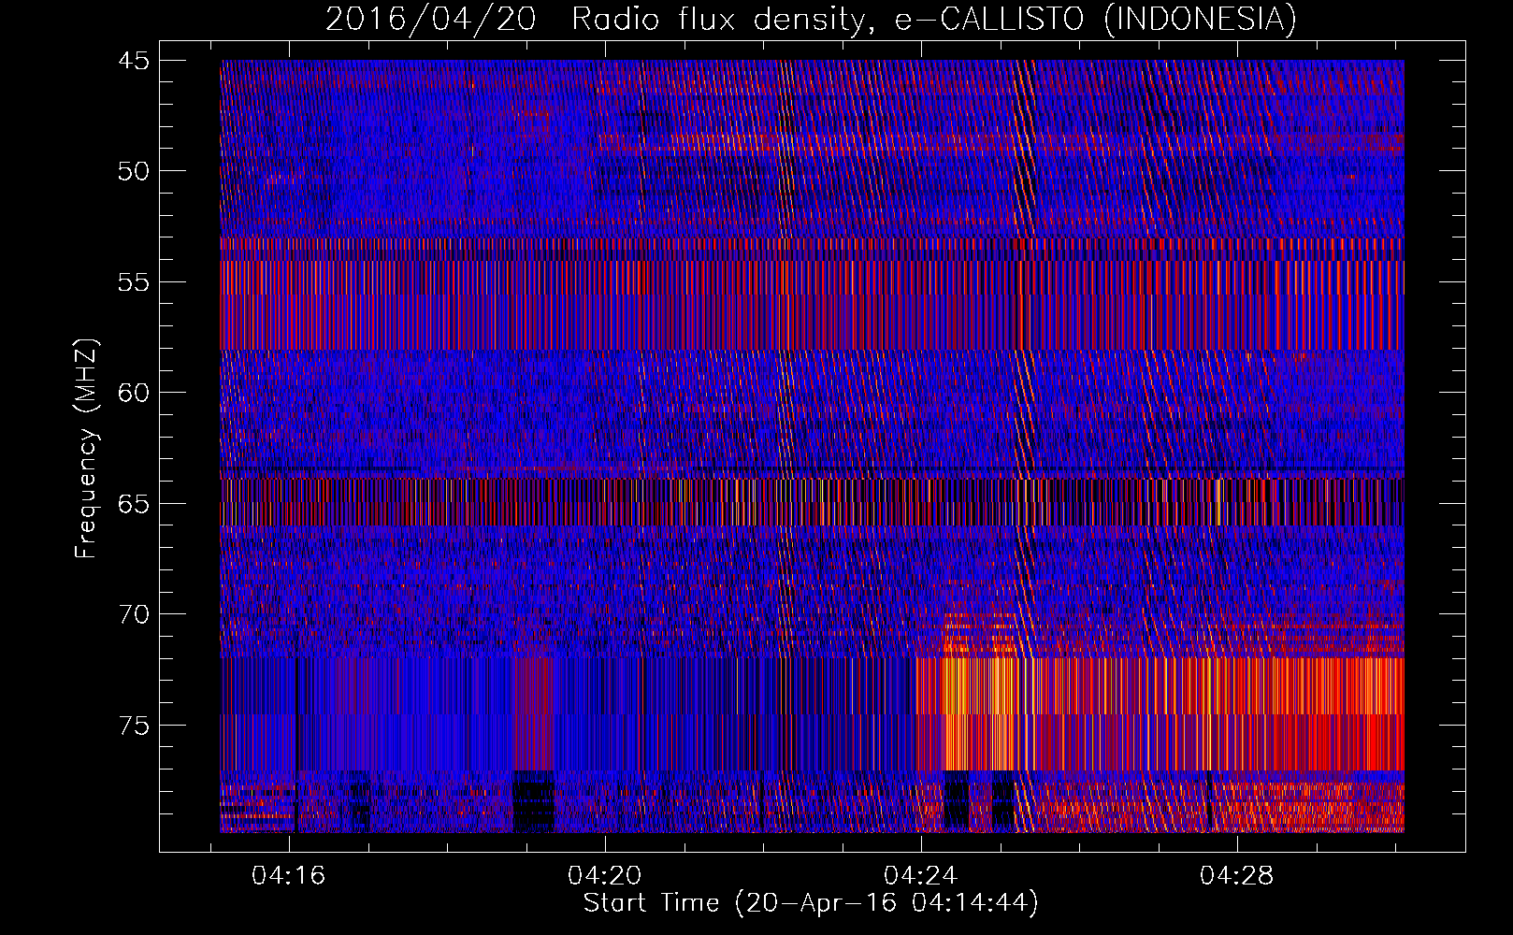The image size is (1513, 935).
Task: Click the 04:20 time tick label
Action: (605, 876)
